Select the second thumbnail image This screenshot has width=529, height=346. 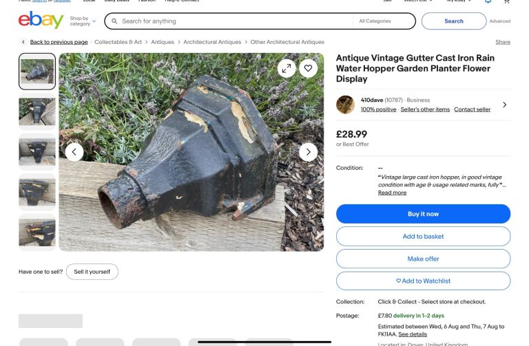37,111
